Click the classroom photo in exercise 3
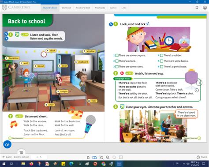Viewport: 209px width, 167px height. (x=153, y=126)
